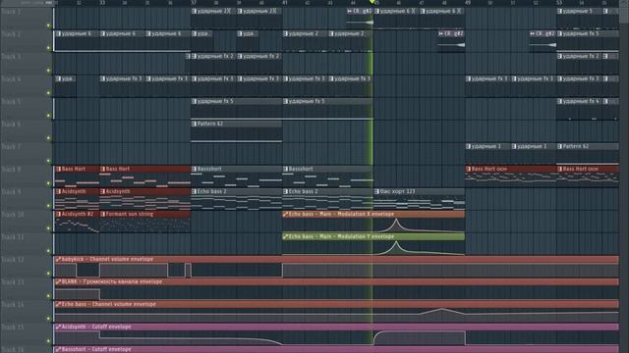Click bar 33 on the timeline ruler
The height and width of the screenshot is (353, 629).
point(102,3)
